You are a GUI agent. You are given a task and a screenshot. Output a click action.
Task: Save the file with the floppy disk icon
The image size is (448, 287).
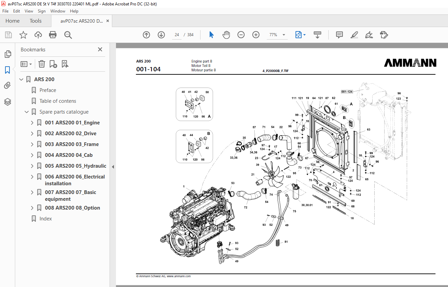tap(8, 35)
